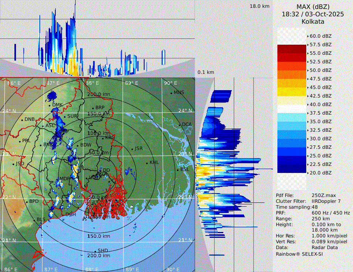Click the Rainbow SELEX-SI text
The width and height of the screenshot is (353, 272).
[x=299, y=254]
